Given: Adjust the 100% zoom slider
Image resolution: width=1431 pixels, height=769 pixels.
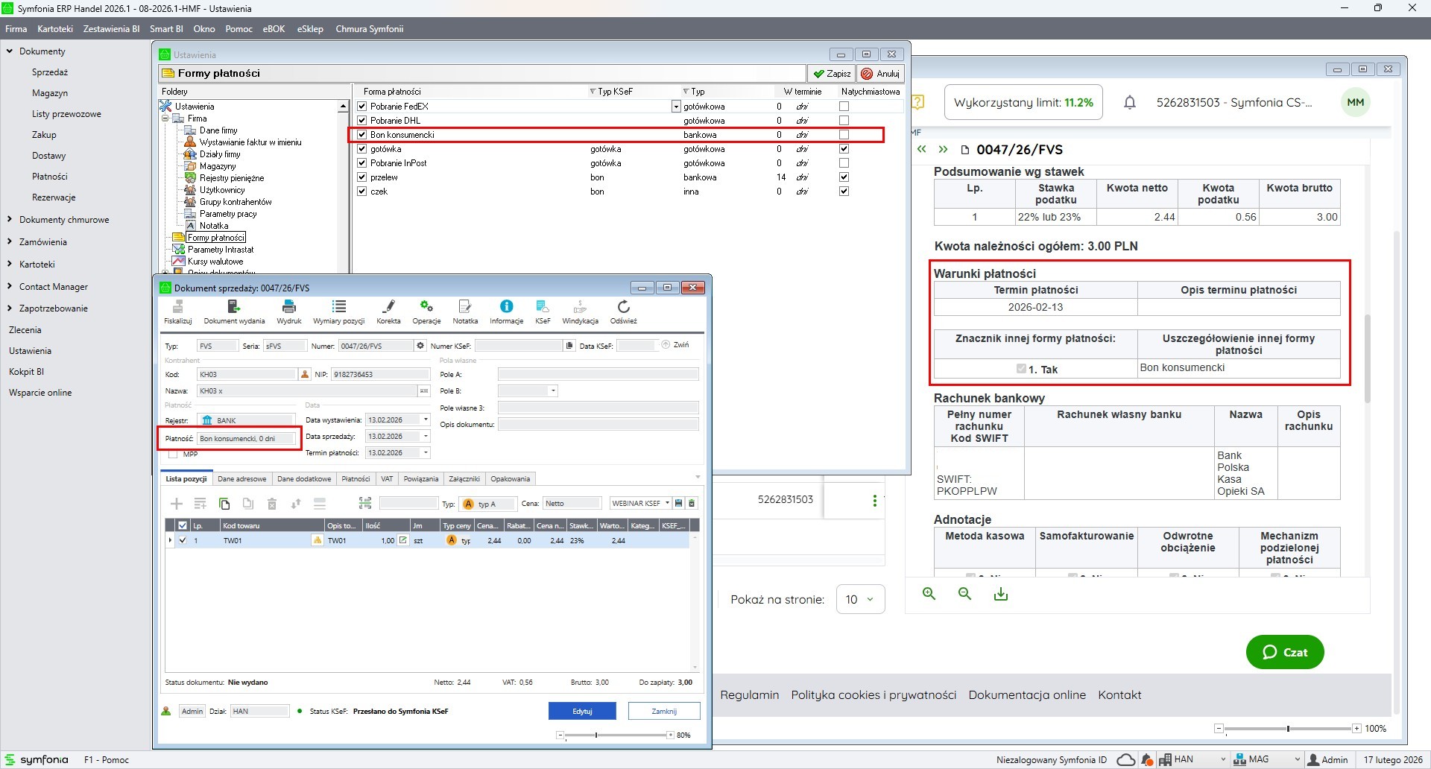Looking at the screenshot, I should pyautogui.click(x=1288, y=728).
